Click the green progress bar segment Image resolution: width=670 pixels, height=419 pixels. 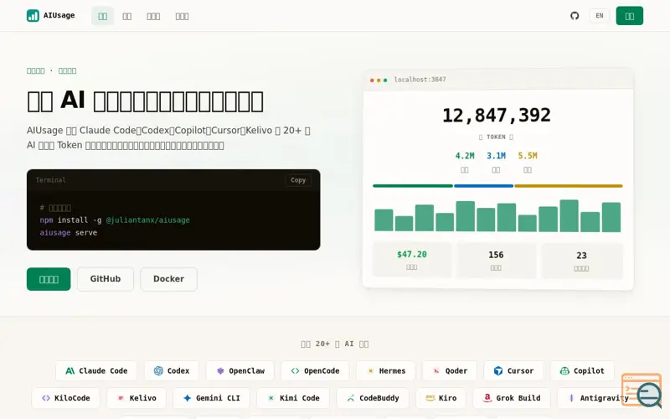(x=413, y=186)
